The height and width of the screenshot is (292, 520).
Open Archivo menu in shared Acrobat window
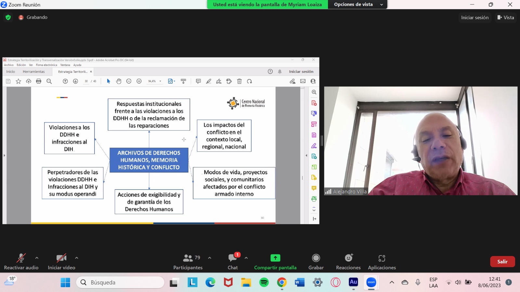pyautogui.click(x=9, y=65)
